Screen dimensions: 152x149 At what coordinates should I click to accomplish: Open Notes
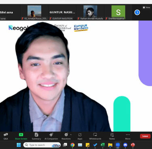point(112,136)
